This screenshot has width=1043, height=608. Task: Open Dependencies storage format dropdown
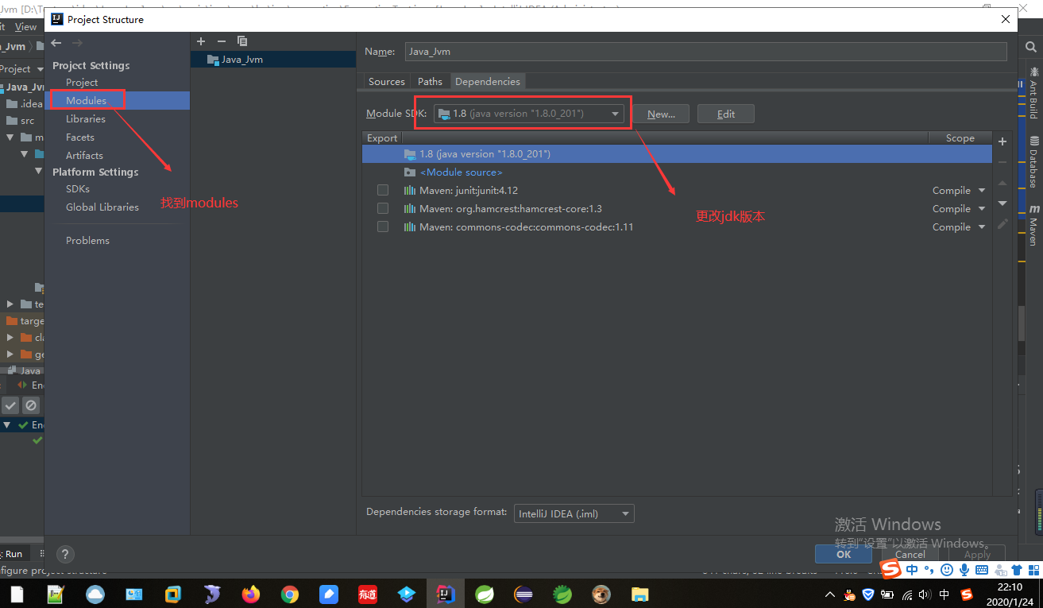(x=574, y=513)
